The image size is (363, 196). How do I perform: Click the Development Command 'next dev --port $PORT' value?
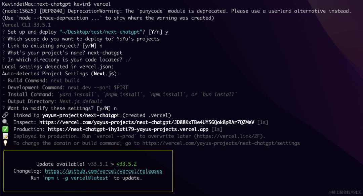tap(98, 87)
